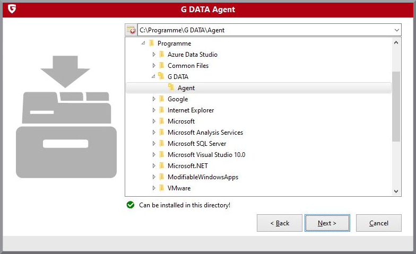Image resolution: width=416 pixels, height=254 pixels.
Task: Expand the Internet Explorer node
Action: tap(154, 110)
